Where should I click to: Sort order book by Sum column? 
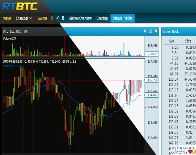click(172, 41)
